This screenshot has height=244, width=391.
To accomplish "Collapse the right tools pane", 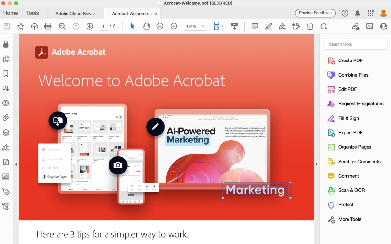I will pos(316,164).
